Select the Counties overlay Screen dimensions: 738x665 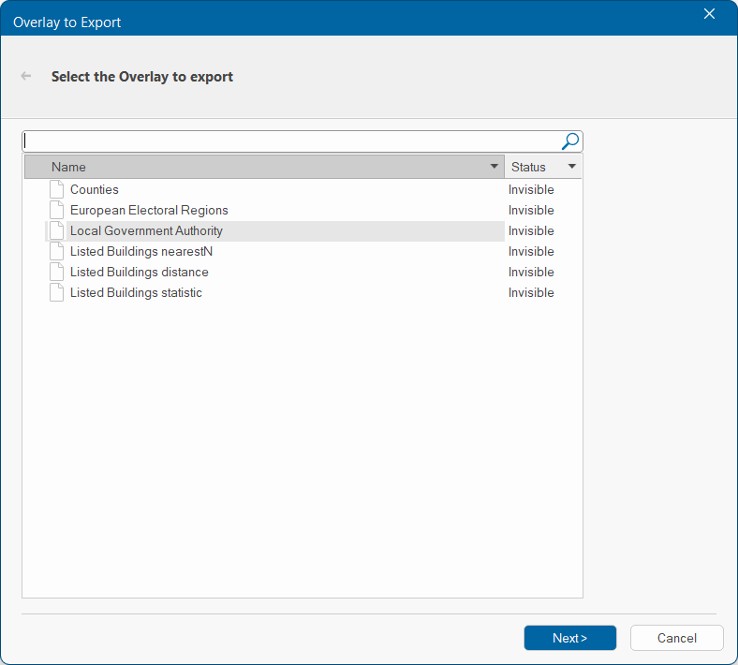pyautogui.click(x=95, y=189)
